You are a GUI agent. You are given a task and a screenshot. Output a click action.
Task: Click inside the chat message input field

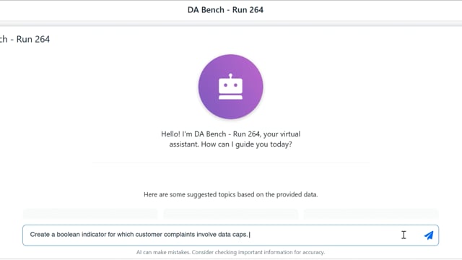click(x=230, y=235)
